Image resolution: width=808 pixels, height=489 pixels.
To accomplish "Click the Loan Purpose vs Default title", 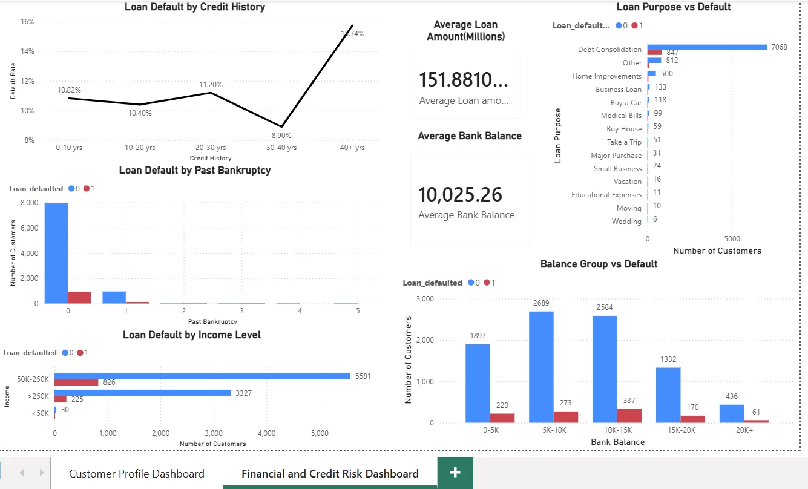I will 674,7.
